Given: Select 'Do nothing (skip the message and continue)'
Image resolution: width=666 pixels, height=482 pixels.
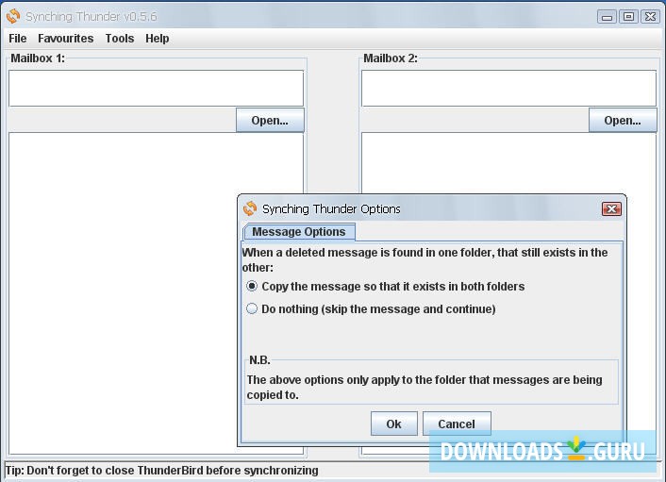Looking at the screenshot, I should click(371, 308).
